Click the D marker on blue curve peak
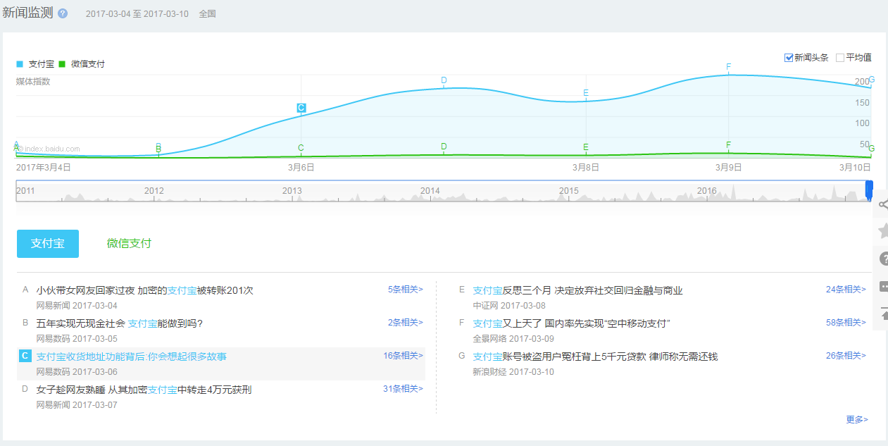The height and width of the screenshot is (446, 888). point(444,80)
